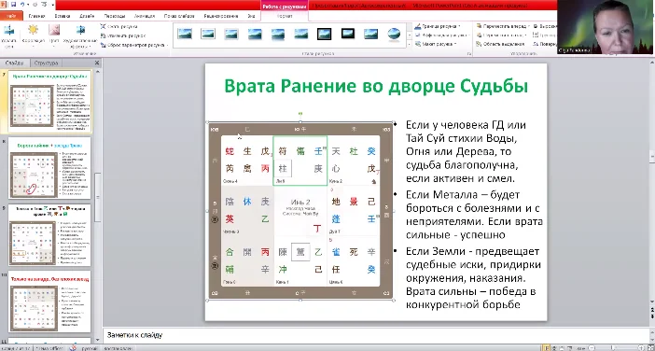Click the spell check icon in status bar

[72, 347]
